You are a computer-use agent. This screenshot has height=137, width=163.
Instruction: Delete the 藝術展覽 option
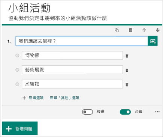[127, 70]
